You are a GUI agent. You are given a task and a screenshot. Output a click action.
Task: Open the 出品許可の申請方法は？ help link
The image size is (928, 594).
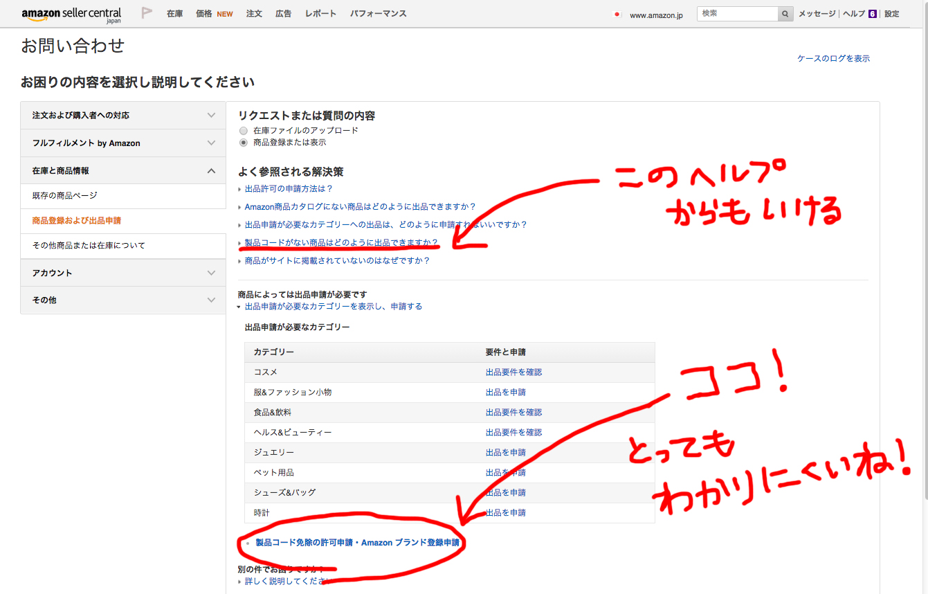click(x=289, y=188)
